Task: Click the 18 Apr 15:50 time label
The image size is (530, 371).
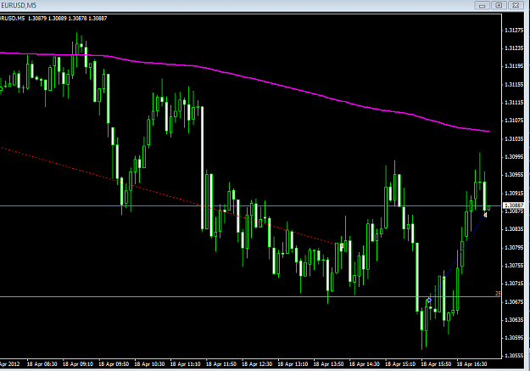Action: pyautogui.click(x=436, y=364)
